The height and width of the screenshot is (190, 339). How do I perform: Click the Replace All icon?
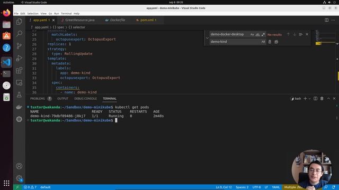click(x=276, y=42)
